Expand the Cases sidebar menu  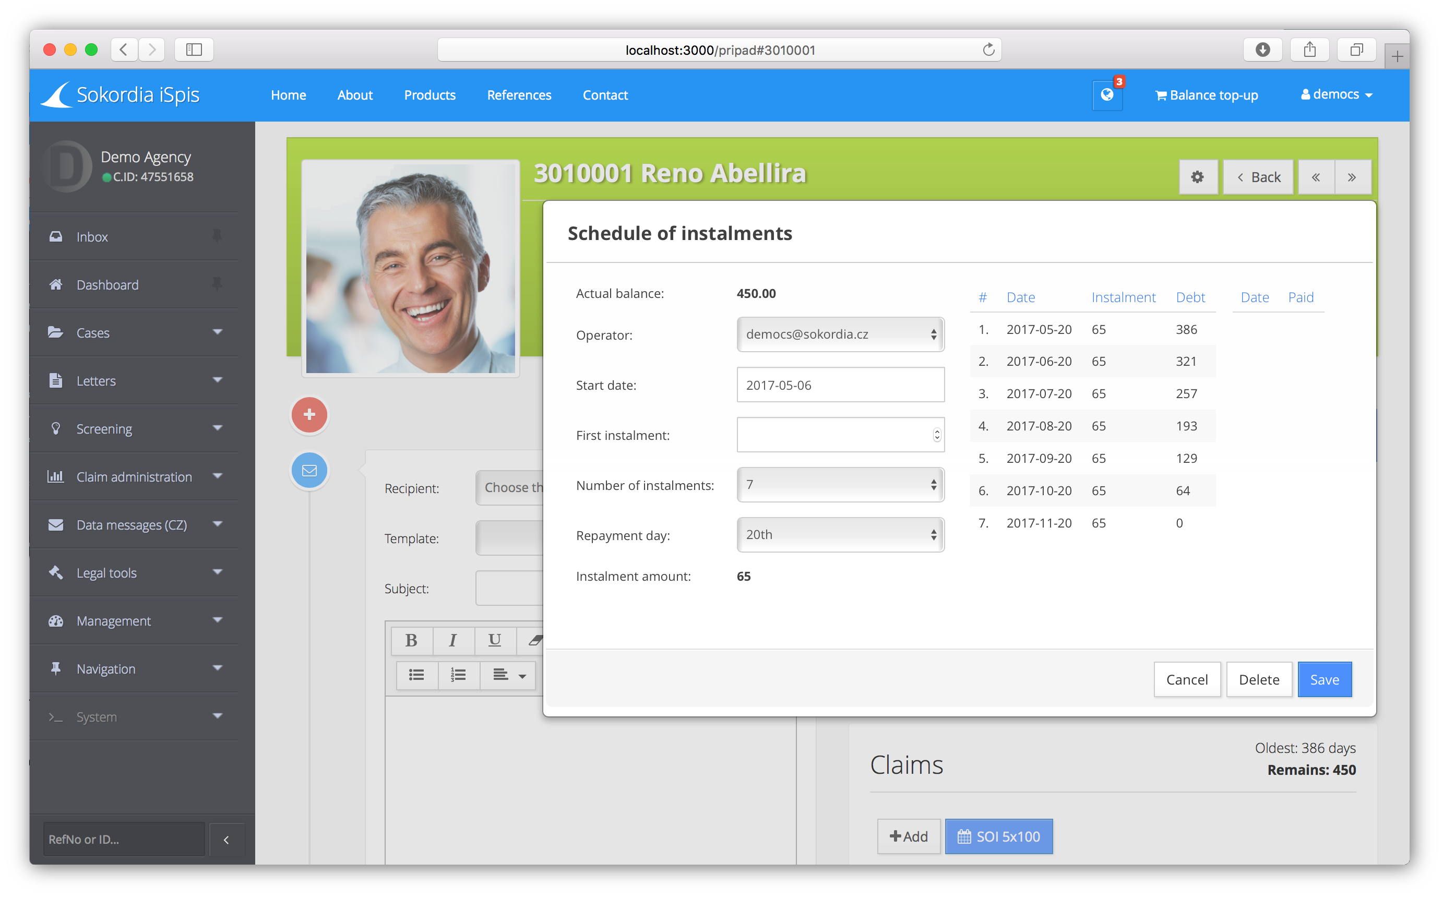pos(134,332)
